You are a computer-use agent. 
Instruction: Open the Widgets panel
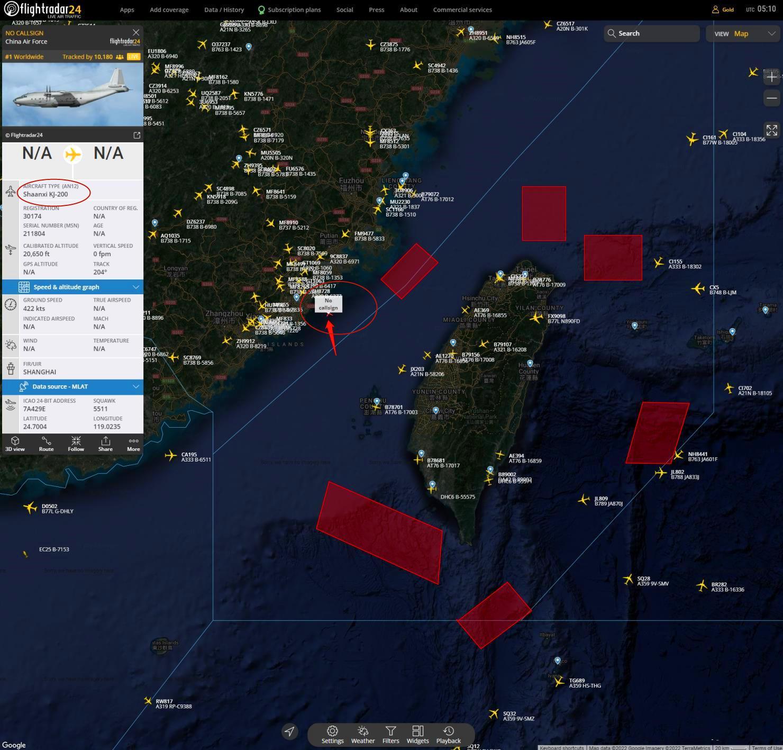coord(417,735)
